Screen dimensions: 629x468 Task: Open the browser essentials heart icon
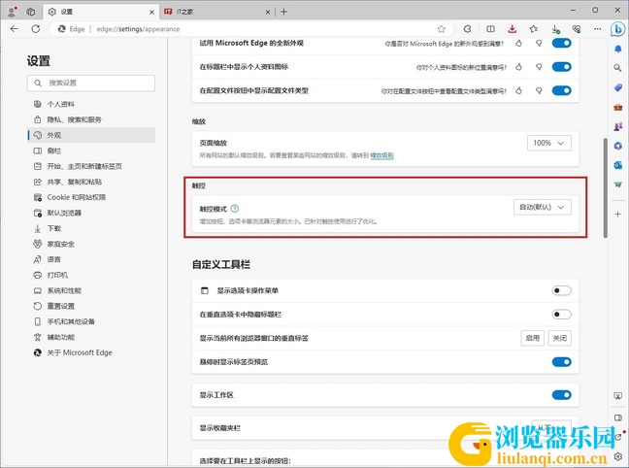(577, 29)
